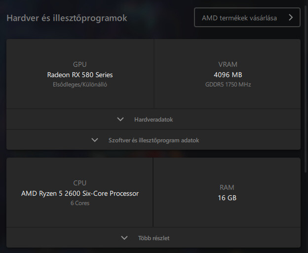The image size is (308, 253).
Task: Show Több részlet under the CPU panel
Action: tap(153, 238)
